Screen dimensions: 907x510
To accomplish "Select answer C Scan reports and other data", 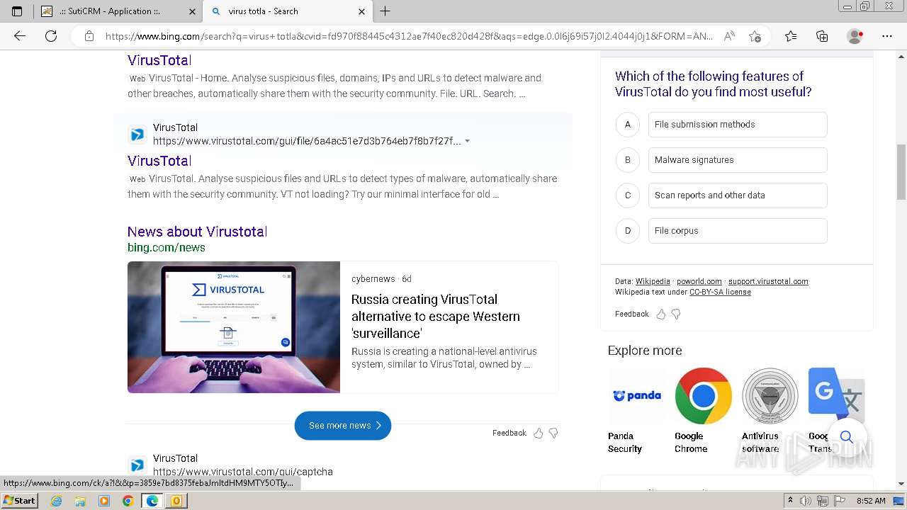I will 738,195.
